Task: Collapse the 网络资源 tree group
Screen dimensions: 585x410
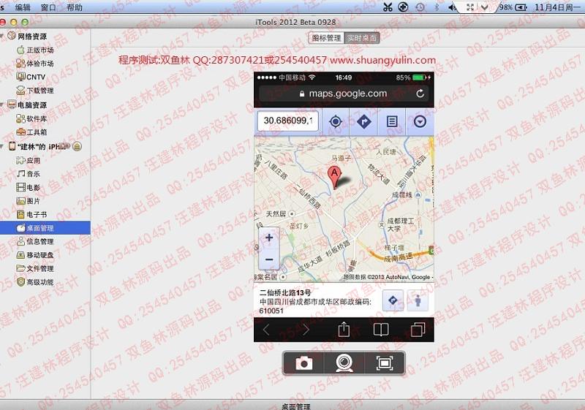Action: point(2,36)
